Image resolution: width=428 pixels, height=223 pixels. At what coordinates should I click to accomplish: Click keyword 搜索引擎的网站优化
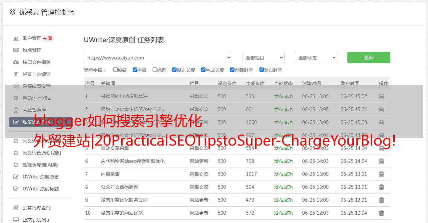click(x=122, y=213)
